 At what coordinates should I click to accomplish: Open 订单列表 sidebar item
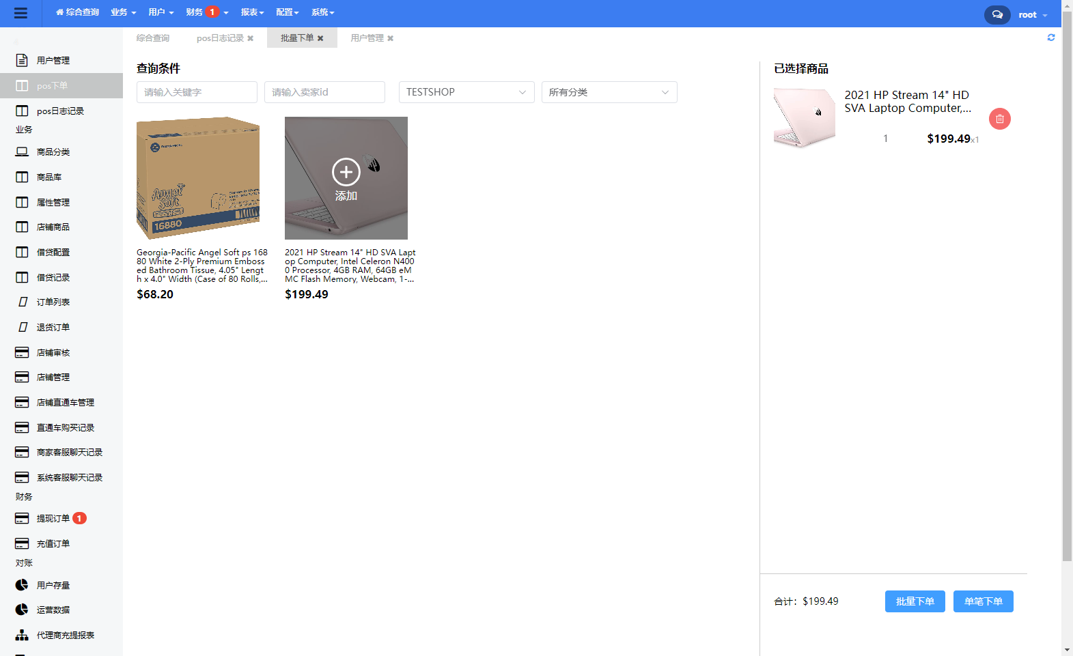tap(61, 302)
